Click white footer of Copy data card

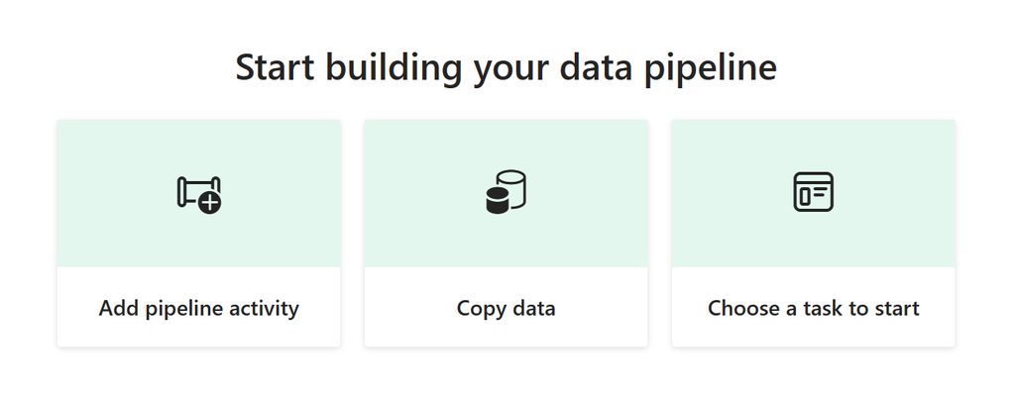(x=506, y=307)
